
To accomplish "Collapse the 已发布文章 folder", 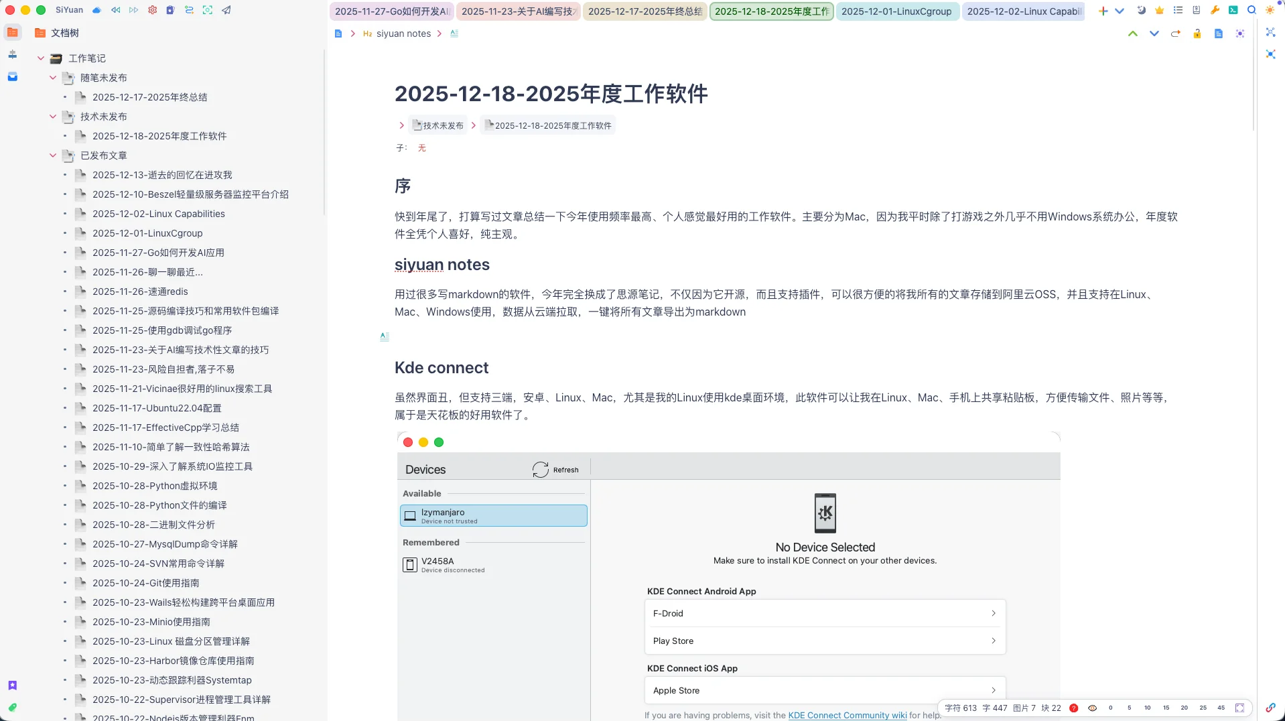I will pos(53,155).
